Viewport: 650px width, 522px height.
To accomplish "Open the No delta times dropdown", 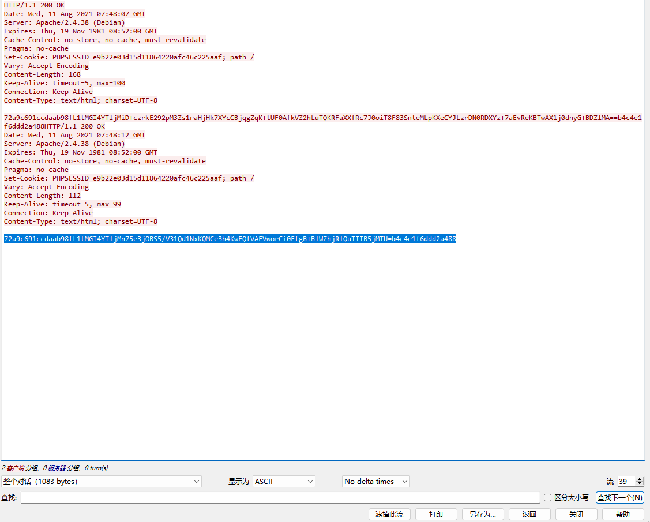I will click(375, 481).
